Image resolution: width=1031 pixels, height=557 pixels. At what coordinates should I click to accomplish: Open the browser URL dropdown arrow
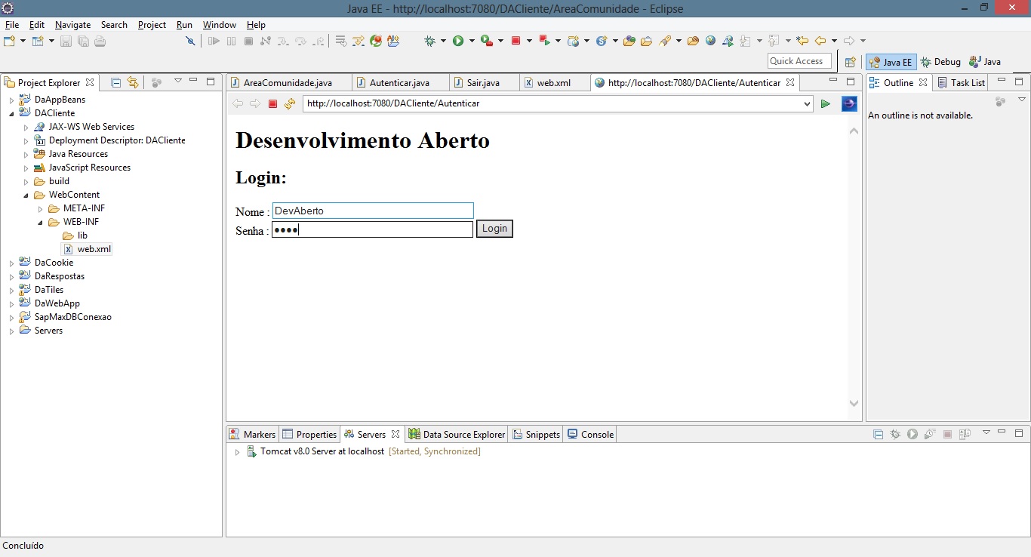807,103
